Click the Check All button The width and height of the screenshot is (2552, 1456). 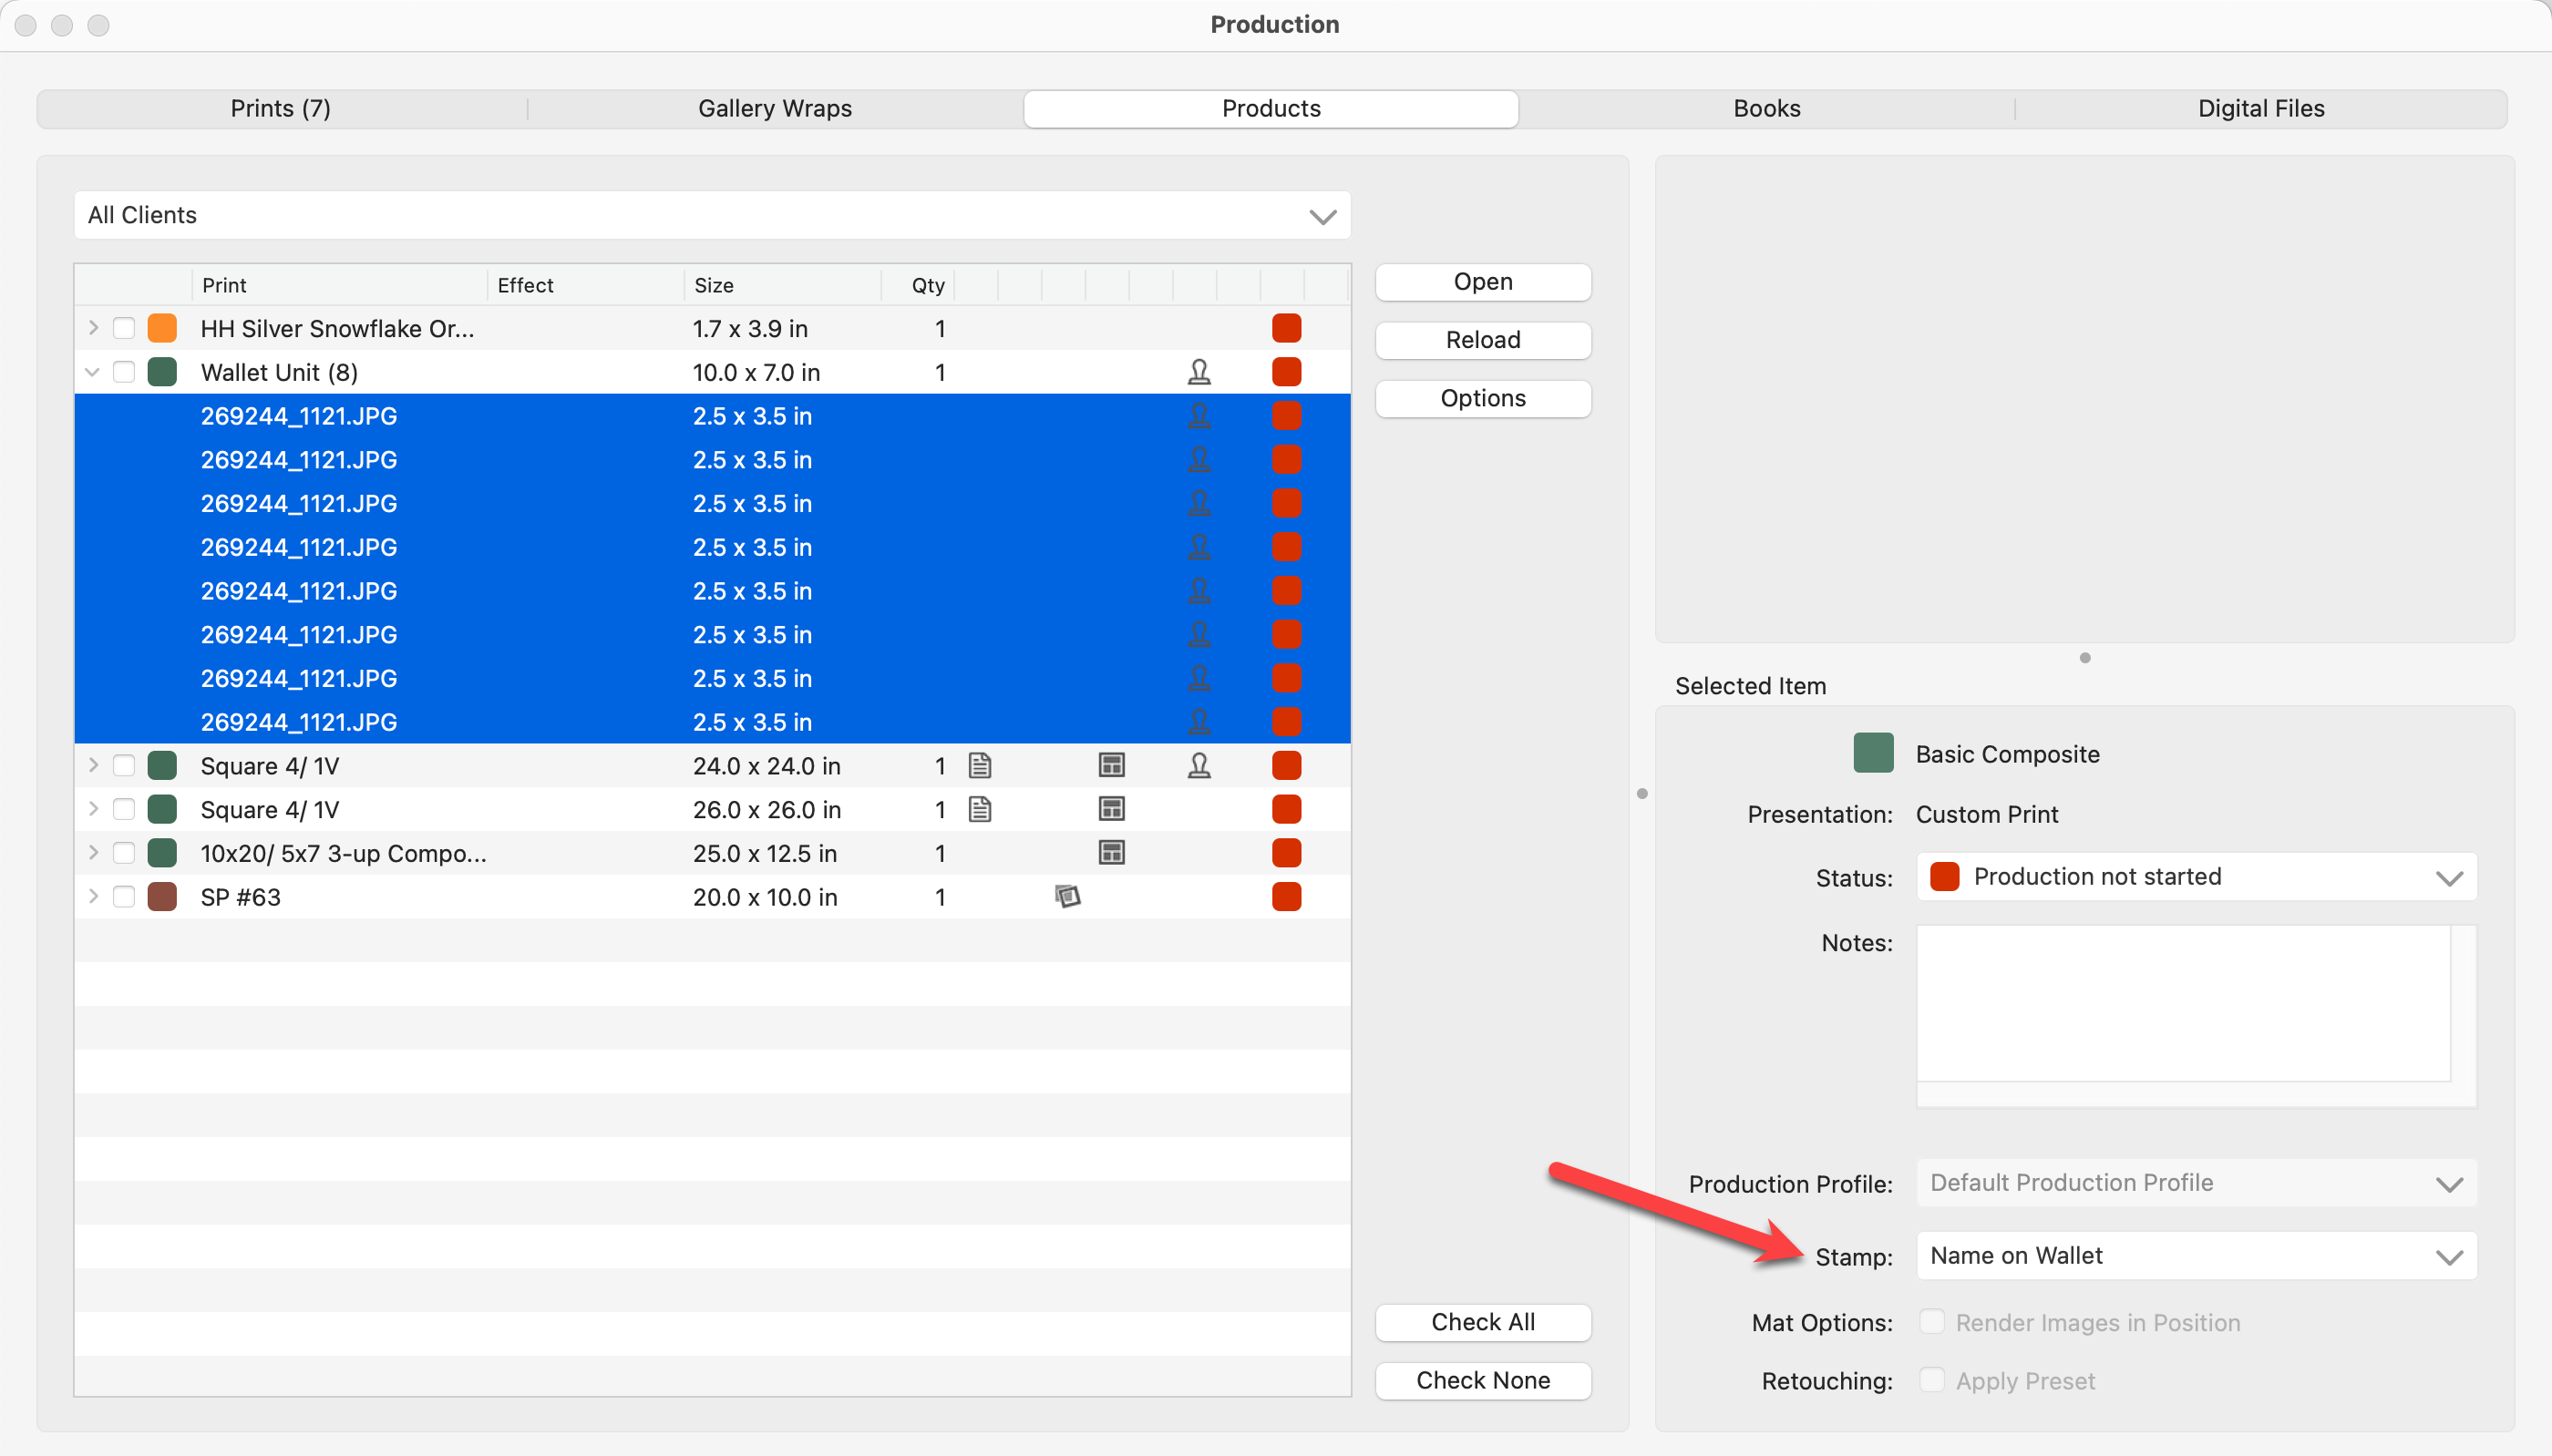[x=1482, y=1322]
